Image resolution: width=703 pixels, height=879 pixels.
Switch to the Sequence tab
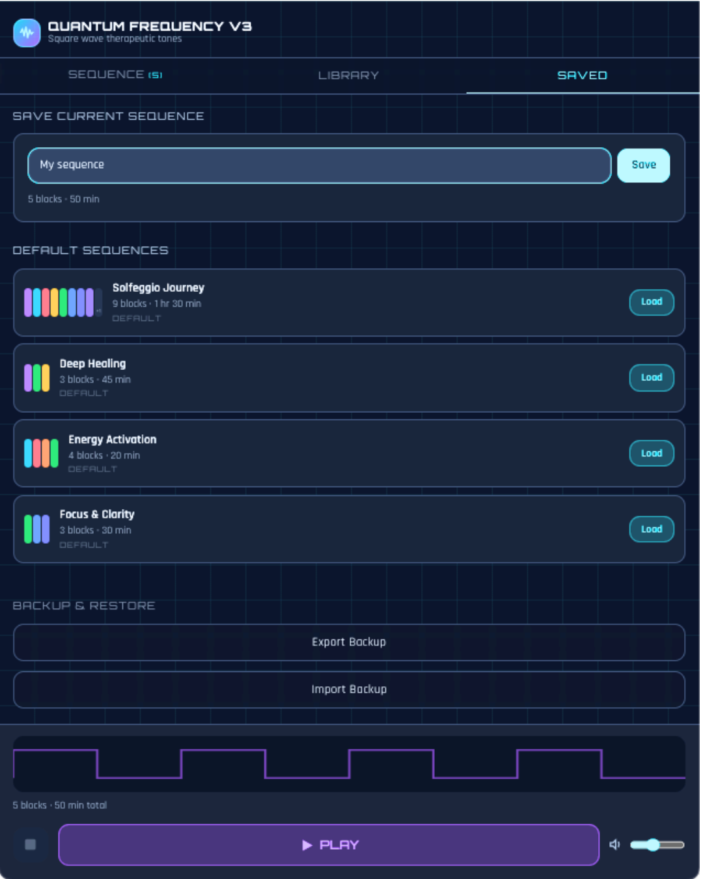[115, 75]
